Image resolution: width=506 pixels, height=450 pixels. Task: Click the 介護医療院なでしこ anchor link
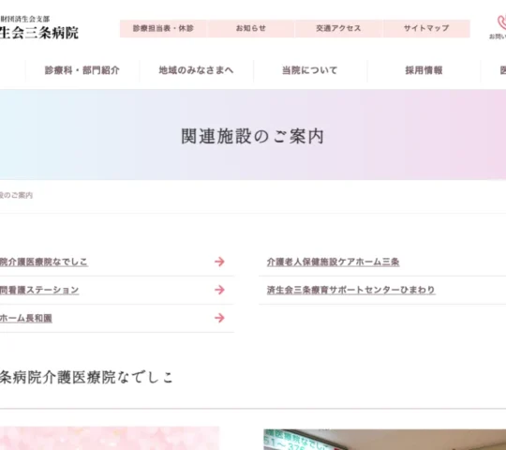pyautogui.click(x=44, y=262)
